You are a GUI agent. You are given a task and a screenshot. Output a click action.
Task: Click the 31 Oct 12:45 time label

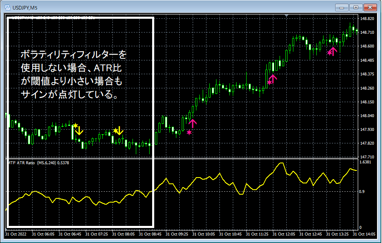311,234
